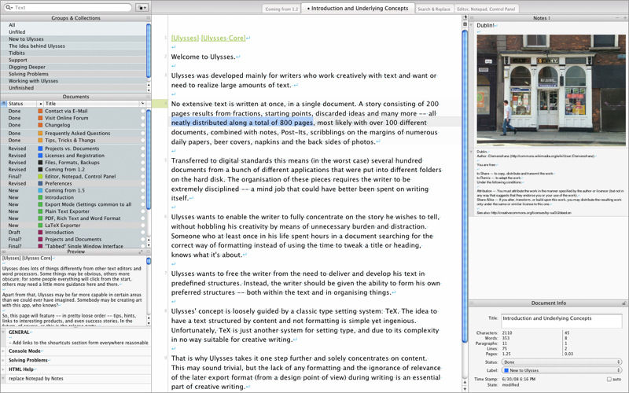Viewport: 629px width, 393px height.
Task: Click the editor's vertical scrollbar thumb
Action: point(465,186)
